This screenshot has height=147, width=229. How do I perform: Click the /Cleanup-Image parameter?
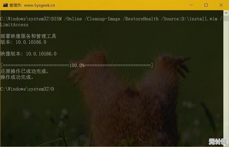click(102, 19)
